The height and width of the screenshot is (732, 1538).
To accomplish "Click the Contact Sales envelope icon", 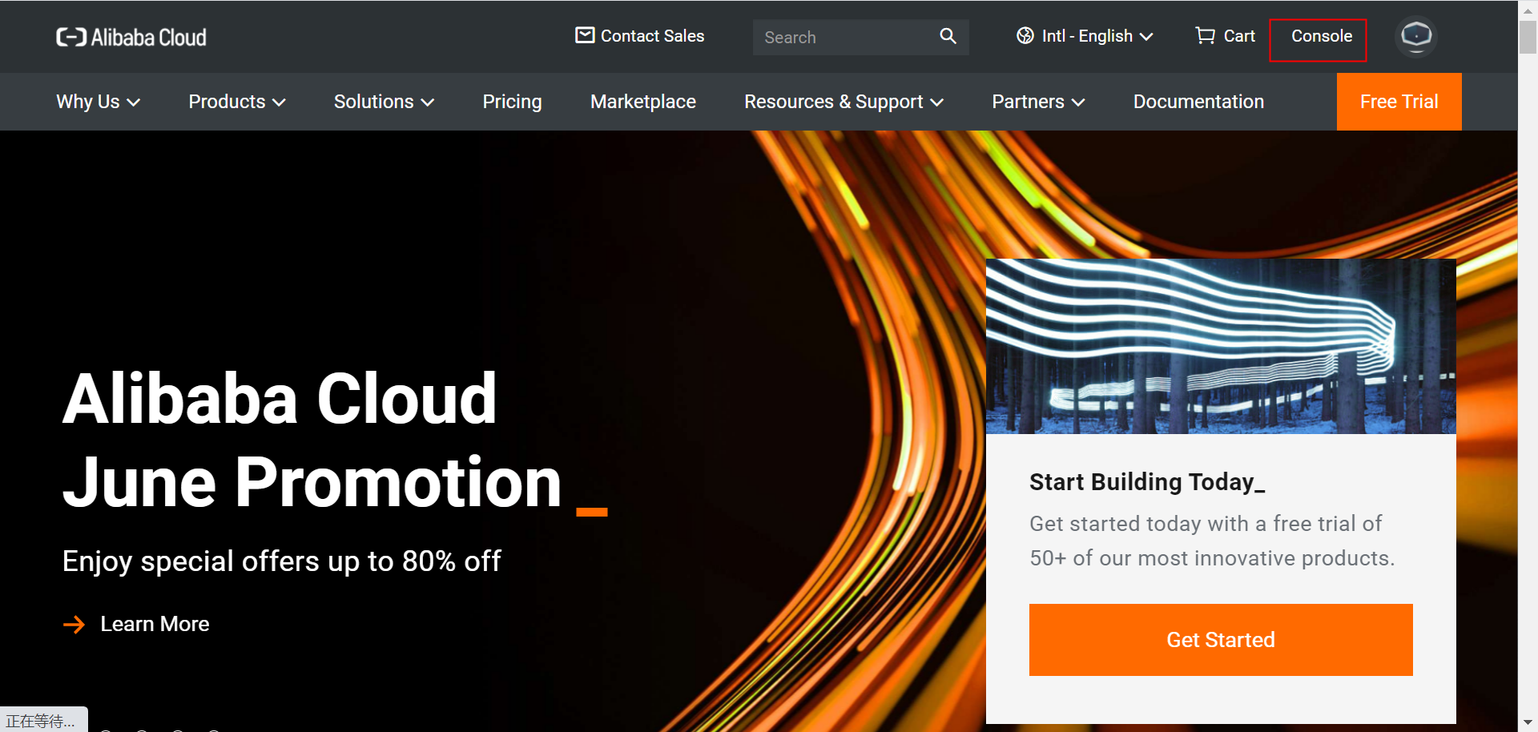I will pos(585,35).
